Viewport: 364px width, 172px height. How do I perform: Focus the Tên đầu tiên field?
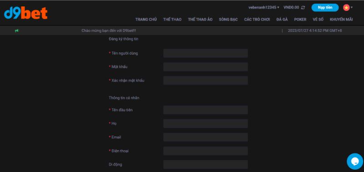(206, 110)
